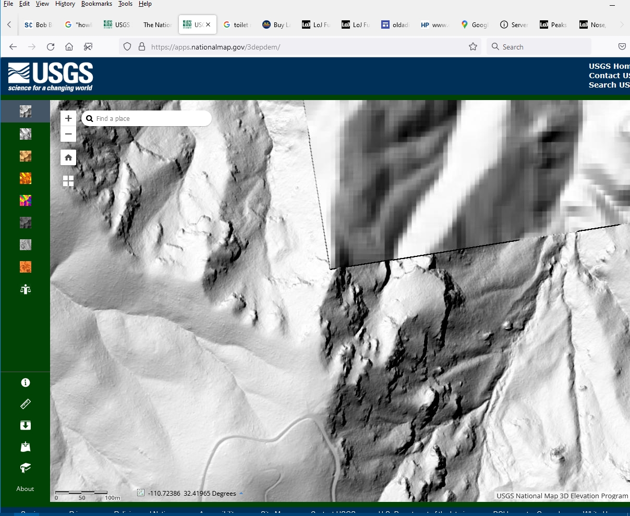Open the ruler measurement tool
The image size is (630, 516).
(25, 404)
